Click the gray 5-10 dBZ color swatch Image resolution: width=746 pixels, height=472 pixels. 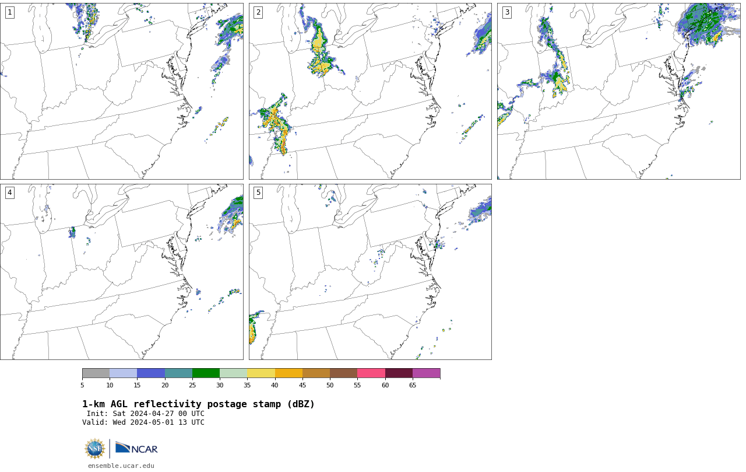[x=96, y=373]
